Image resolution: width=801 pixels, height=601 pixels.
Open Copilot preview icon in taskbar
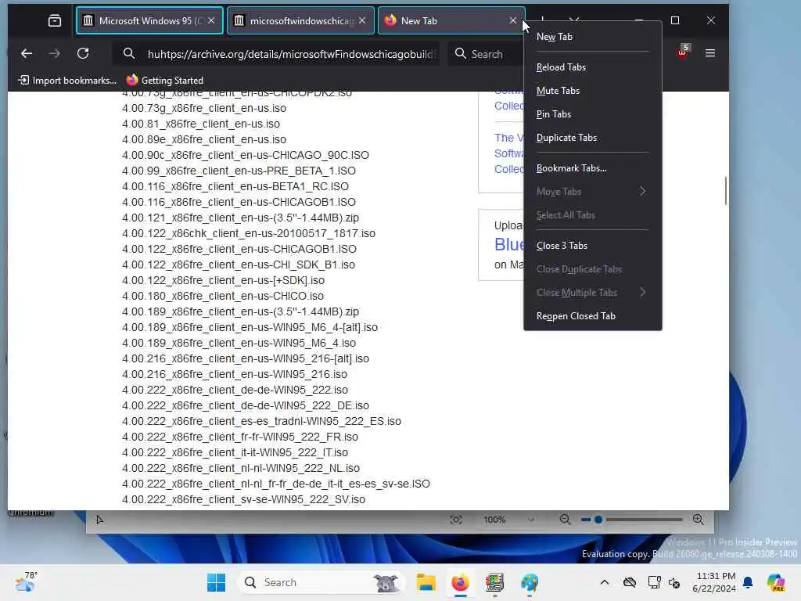point(776,582)
